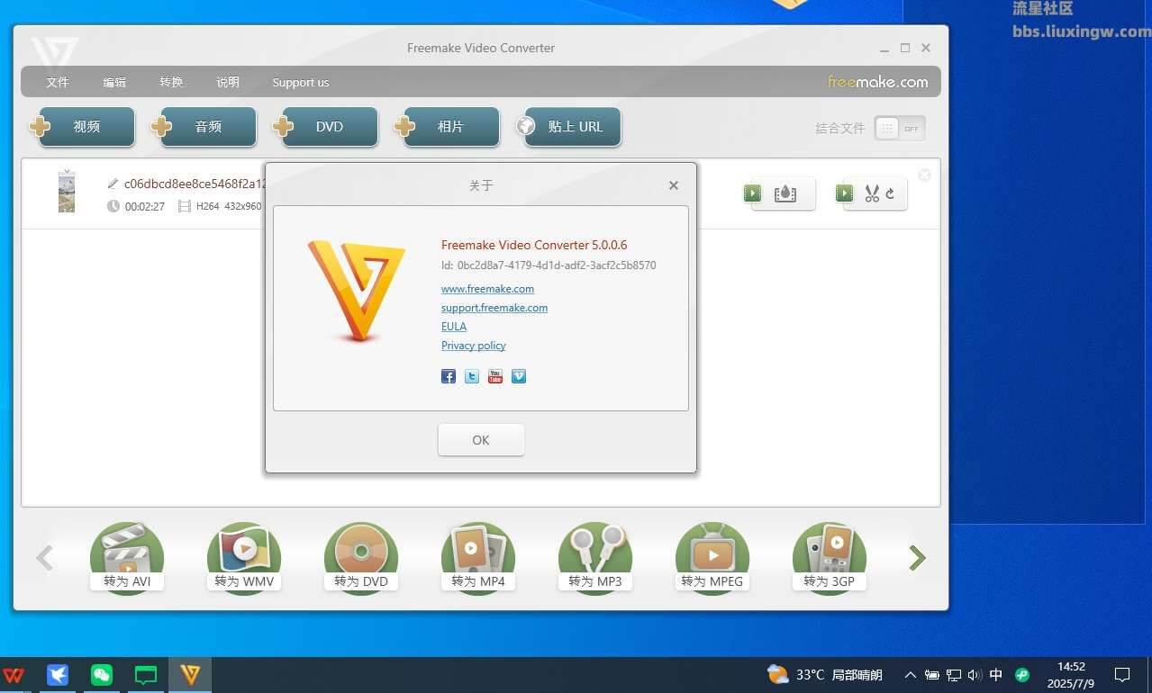Convert to 3GP format
This screenshot has height=693, width=1152.
pyautogui.click(x=830, y=557)
